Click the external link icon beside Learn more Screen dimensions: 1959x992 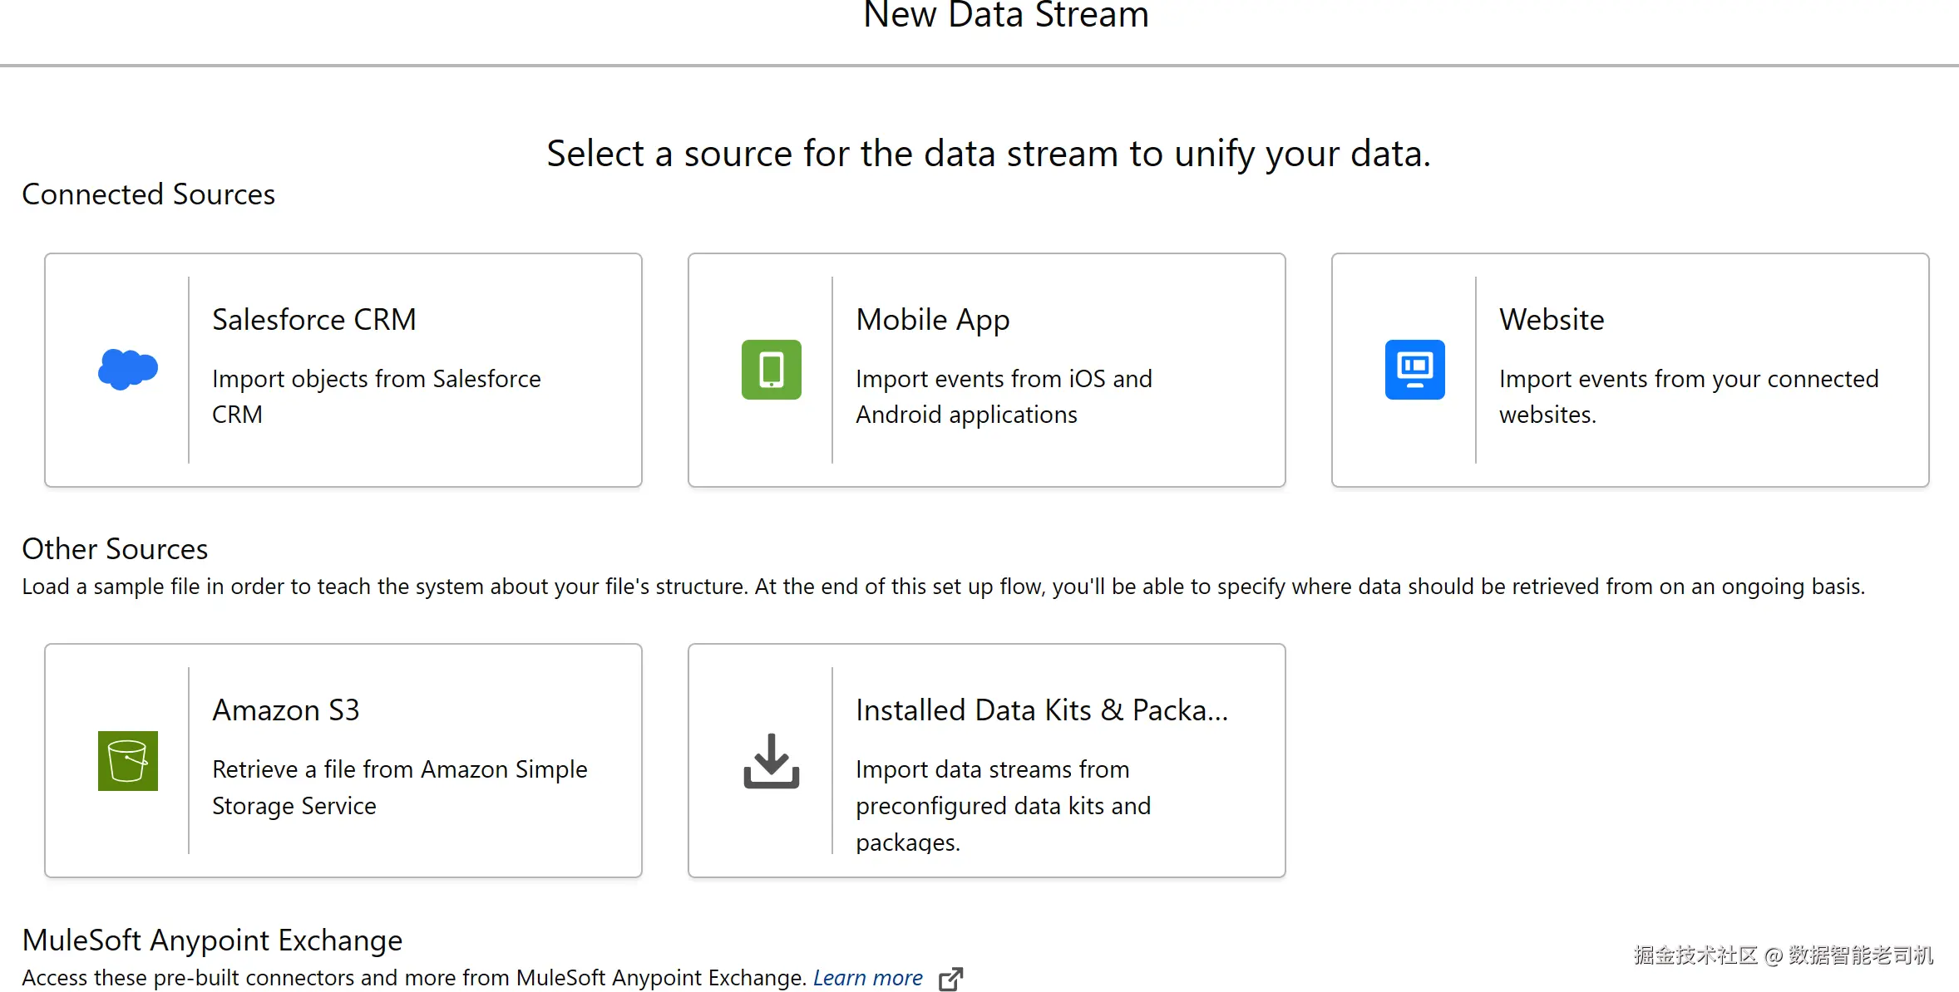950,979
